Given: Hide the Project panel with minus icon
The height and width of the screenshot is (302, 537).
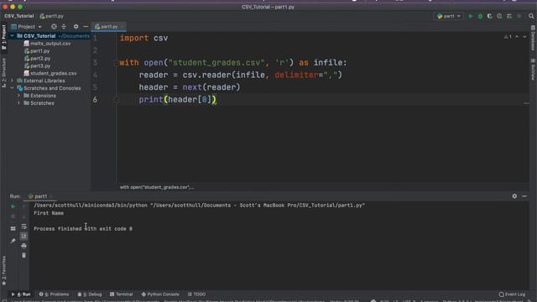Looking at the screenshot, I should [86, 26].
